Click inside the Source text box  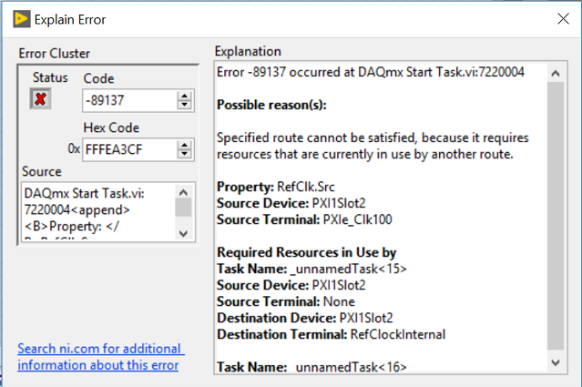tap(97, 212)
